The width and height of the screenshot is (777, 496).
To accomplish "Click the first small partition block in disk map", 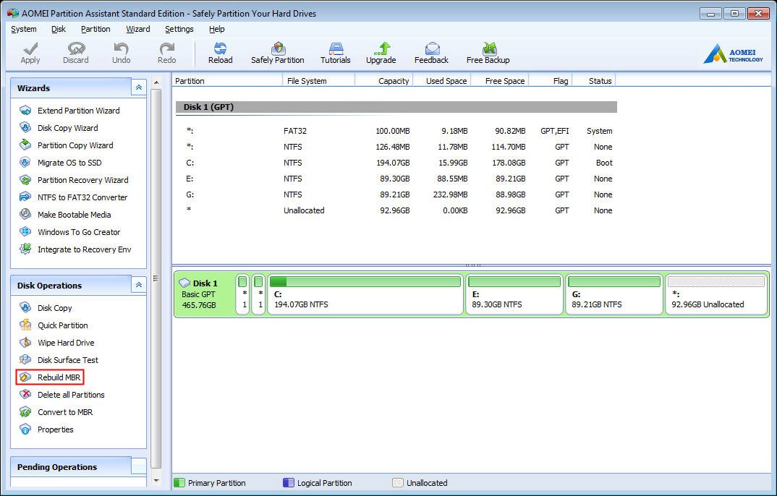I will (x=242, y=294).
